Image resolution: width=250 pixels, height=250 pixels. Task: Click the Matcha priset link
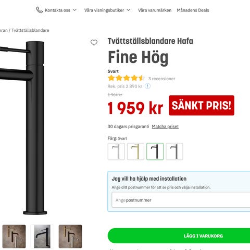165,127
